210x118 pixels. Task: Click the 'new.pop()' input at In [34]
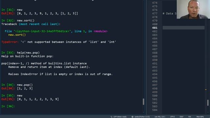[x=25, y=85]
